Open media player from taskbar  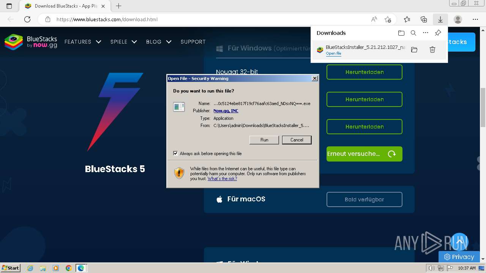coord(56,268)
